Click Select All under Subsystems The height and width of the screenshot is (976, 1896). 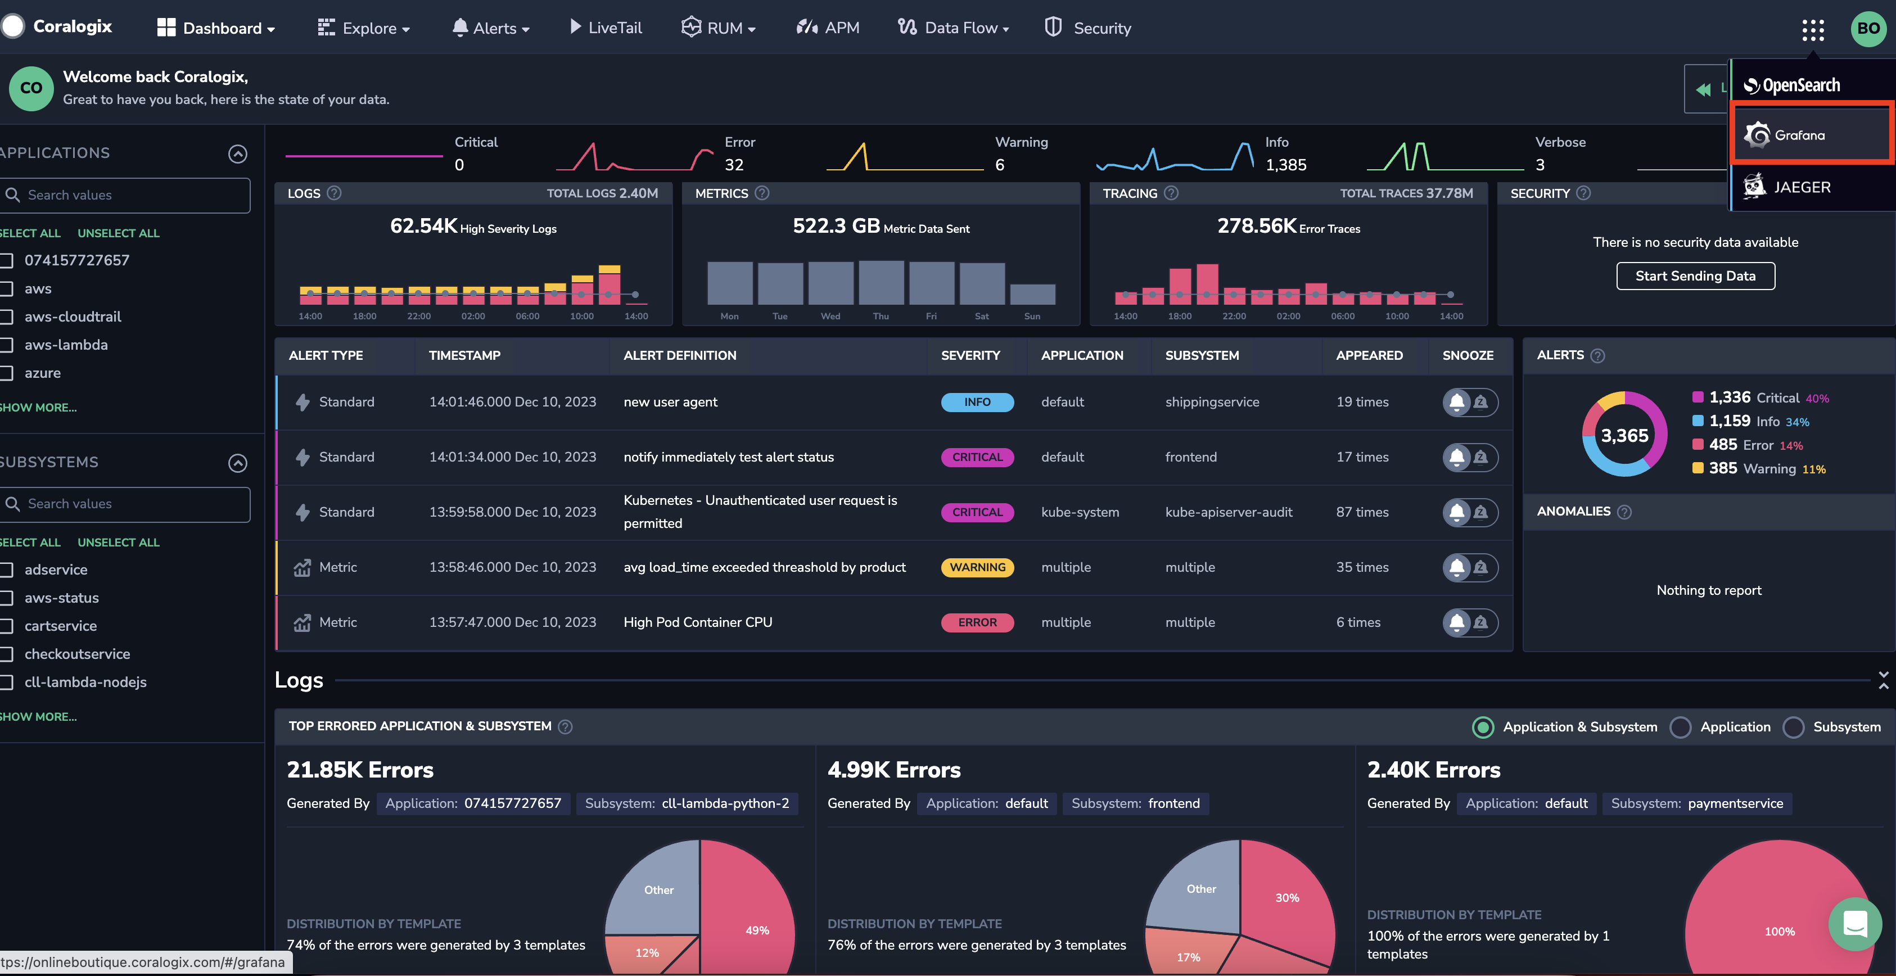[30, 543]
